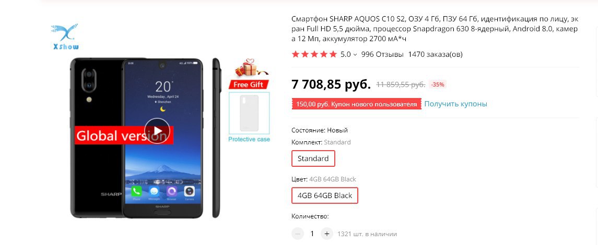Click the quantity input field showing 1

pyautogui.click(x=312, y=234)
